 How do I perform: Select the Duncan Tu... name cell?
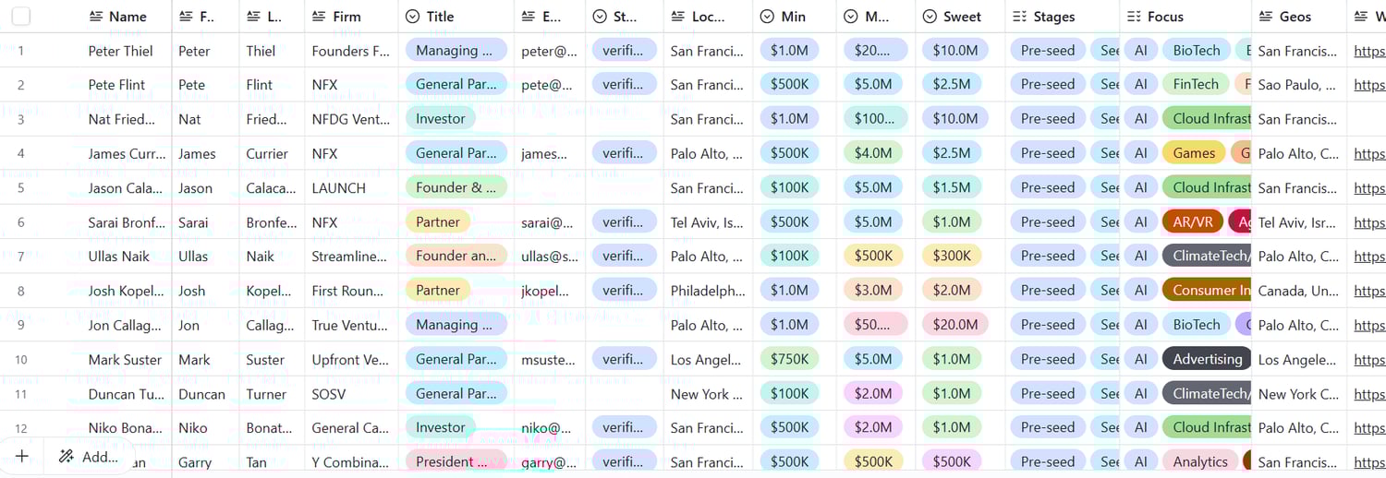click(x=128, y=394)
